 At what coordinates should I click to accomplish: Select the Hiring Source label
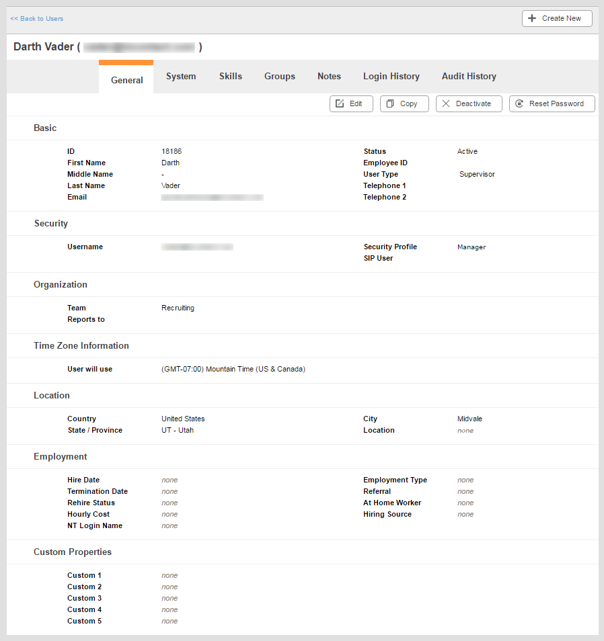point(387,514)
